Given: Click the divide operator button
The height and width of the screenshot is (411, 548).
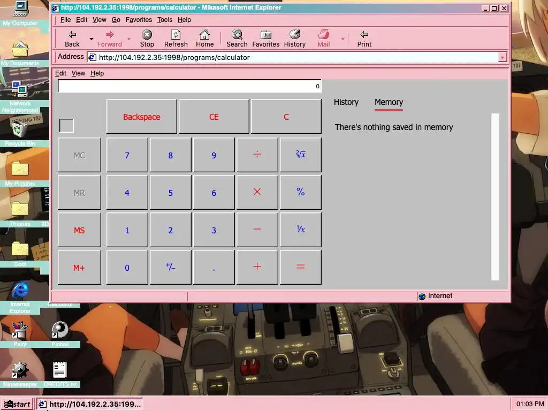Looking at the screenshot, I should (x=257, y=155).
